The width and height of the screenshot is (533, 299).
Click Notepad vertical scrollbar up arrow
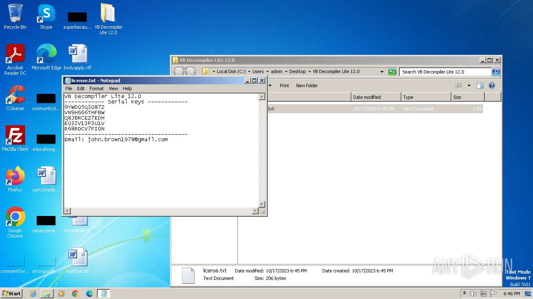pyautogui.click(x=262, y=97)
